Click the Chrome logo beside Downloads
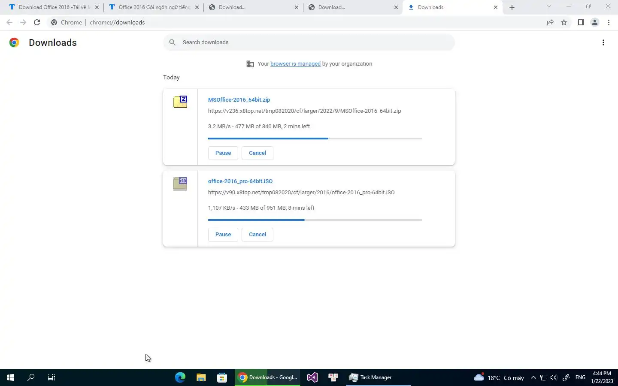This screenshot has width=618, height=386. click(14, 42)
